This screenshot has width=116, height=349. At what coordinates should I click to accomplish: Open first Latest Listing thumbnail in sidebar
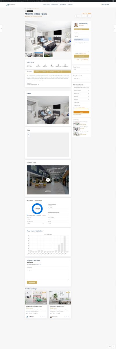76,123
